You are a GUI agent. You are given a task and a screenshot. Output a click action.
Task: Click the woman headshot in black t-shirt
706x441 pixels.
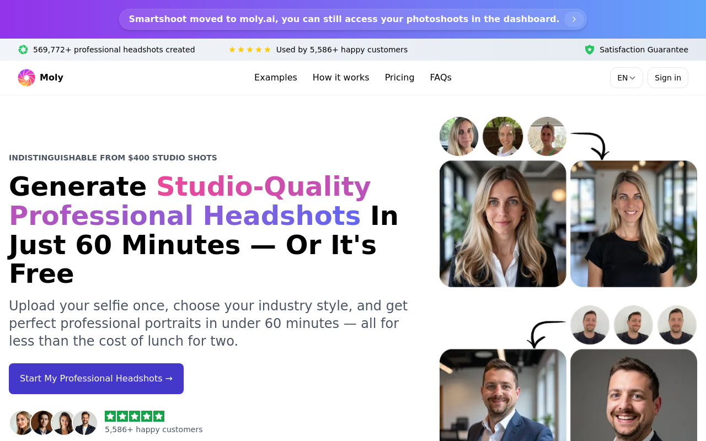[x=634, y=224]
